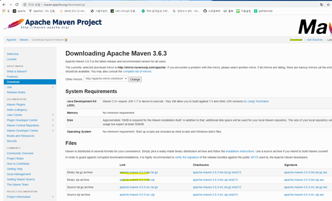
Task: Open the 'apache' bookmark
Action: tap(19, 11)
